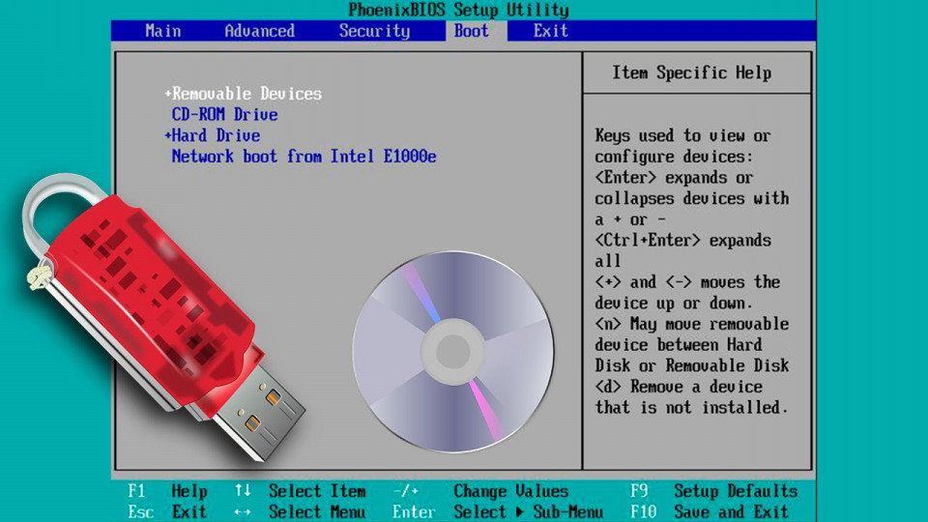Image resolution: width=928 pixels, height=522 pixels.
Task: Click the up/down arrows Select Item hint
Action: 301,491
